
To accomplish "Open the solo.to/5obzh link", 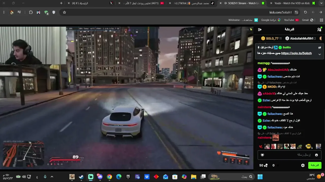I will coord(296,53).
